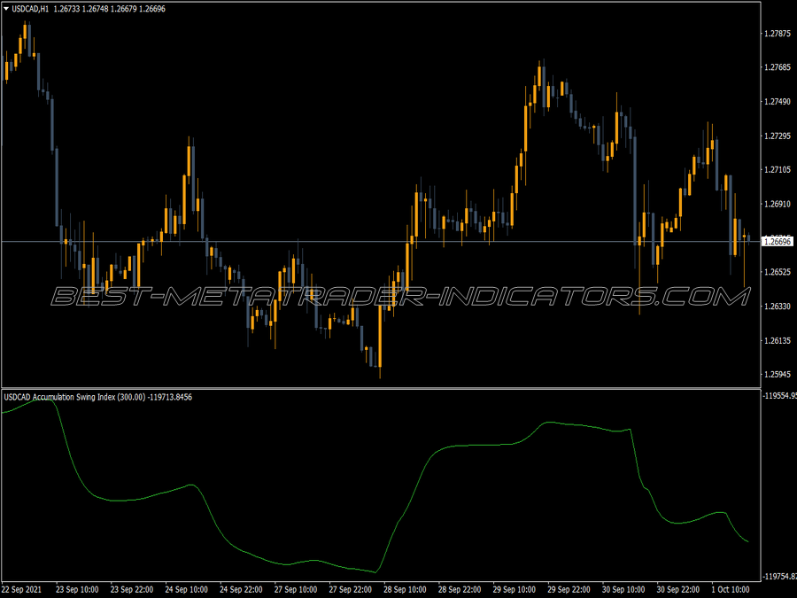Click the 1.26330 price scale label
This screenshot has height=598, width=797.
[778, 307]
